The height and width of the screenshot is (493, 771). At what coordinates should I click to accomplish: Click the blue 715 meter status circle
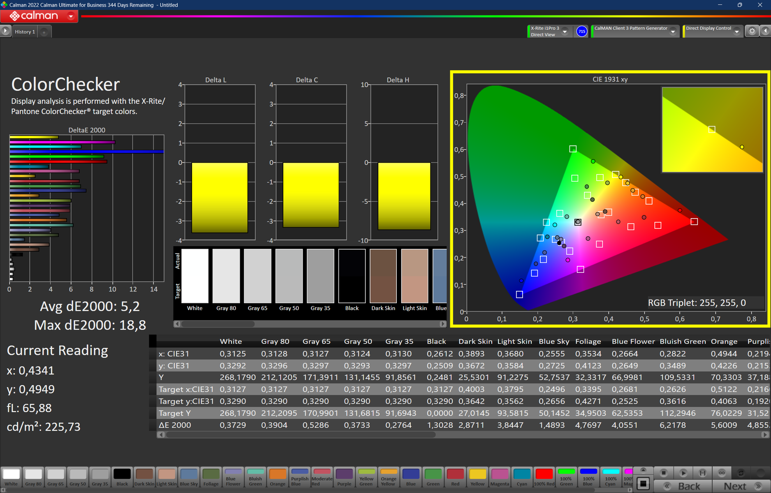pyautogui.click(x=581, y=31)
